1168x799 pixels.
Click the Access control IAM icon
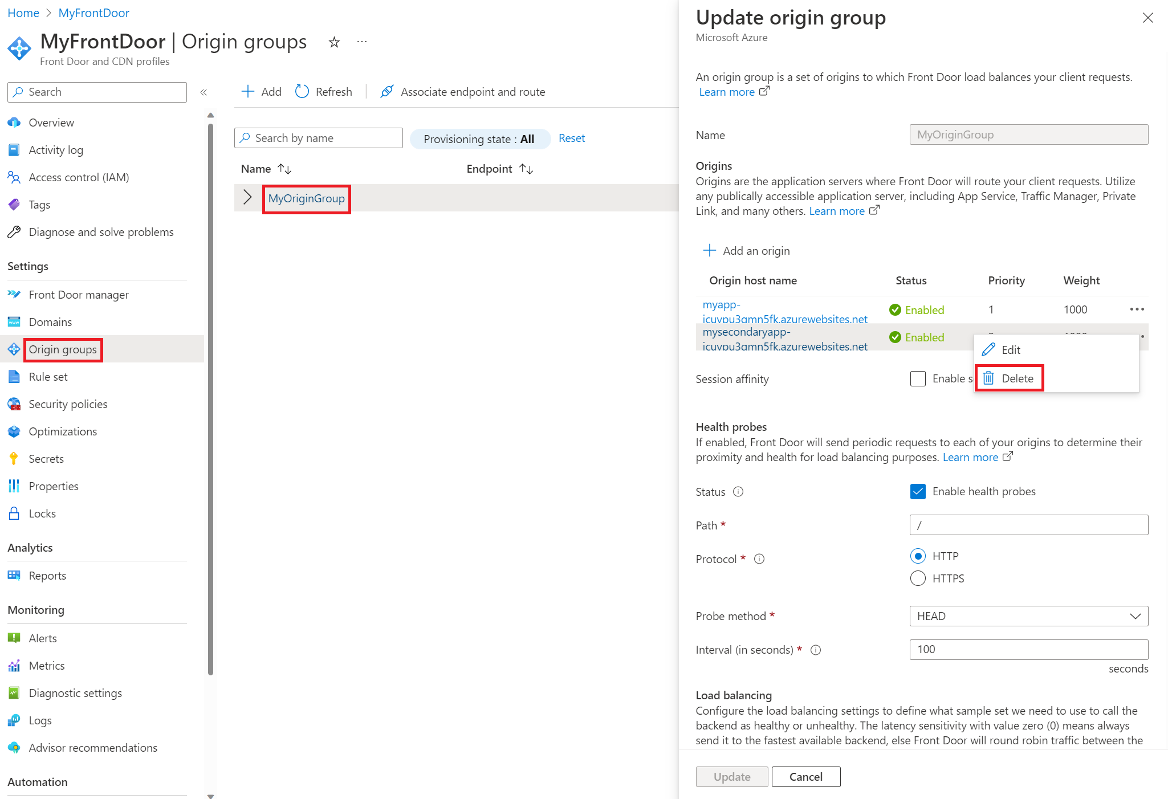click(x=16, y=178)
